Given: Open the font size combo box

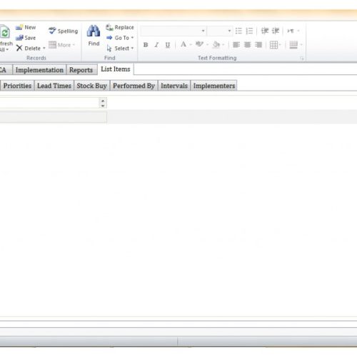Looking at the screenshot, I should pyautogui.click(x=220, y=31).
